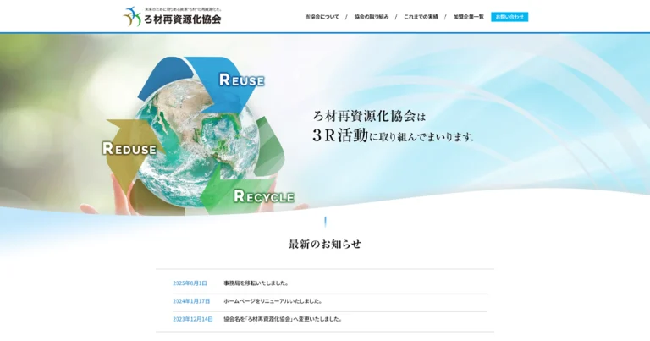Screen dimensions: 650x341
Task: Open news dated 2025年8月1日
Action: pos(190,283)
